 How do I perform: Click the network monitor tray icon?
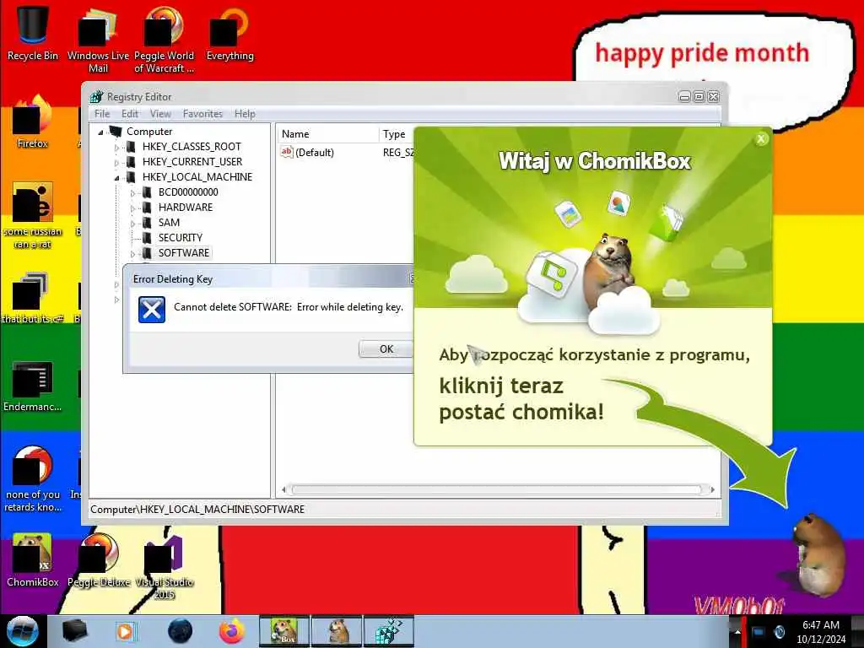pos(759,632)
